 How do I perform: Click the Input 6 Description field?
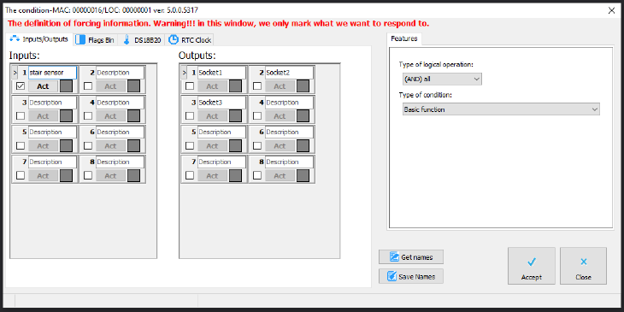120,132
